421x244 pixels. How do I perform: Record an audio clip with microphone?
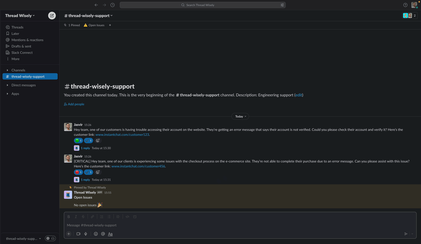coord(86,234)
